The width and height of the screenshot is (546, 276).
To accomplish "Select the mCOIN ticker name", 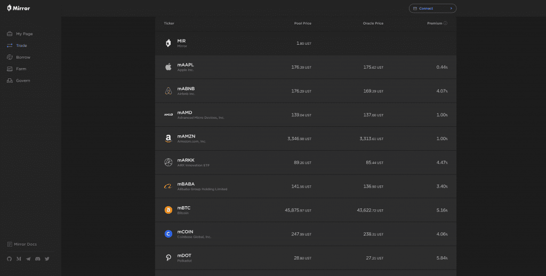I will point(185,232).
